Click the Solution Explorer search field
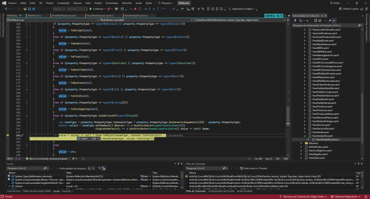 point(325,25)
